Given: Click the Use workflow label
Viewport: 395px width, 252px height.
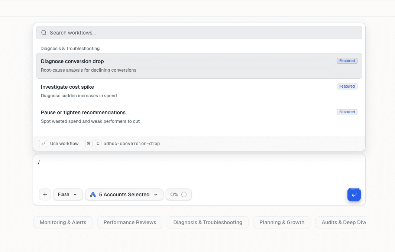Looking at the screenshot, I should point(64,144).
